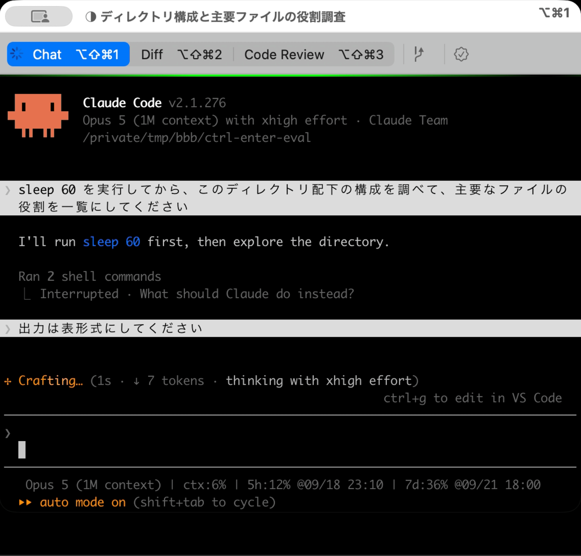Click the auto mode on indicator
Viewport: 581px width, 556px height.
(x=83, y=502)
